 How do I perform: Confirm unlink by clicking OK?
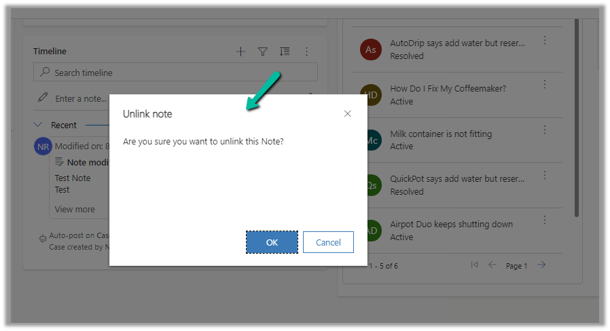(x=272, y=242)
